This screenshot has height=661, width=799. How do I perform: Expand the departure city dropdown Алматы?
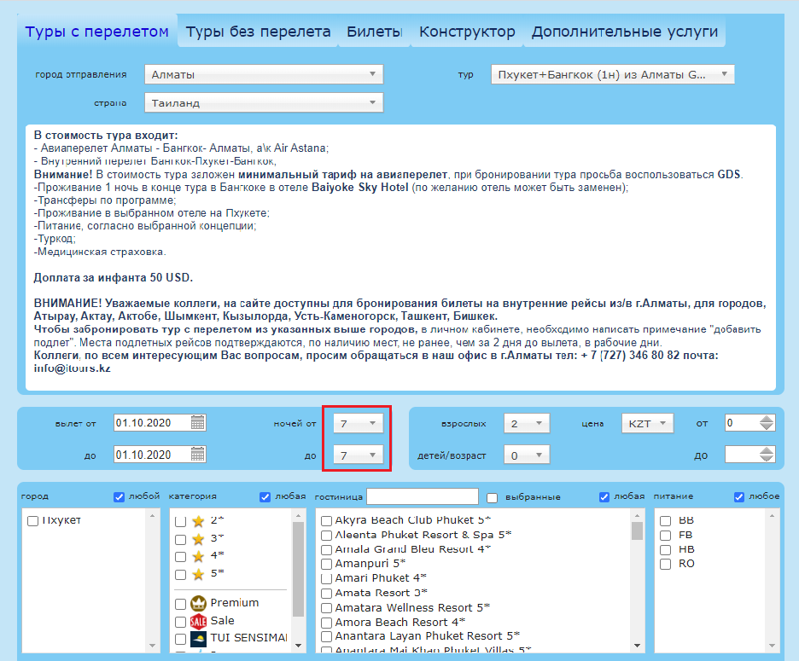coord(264,74)
